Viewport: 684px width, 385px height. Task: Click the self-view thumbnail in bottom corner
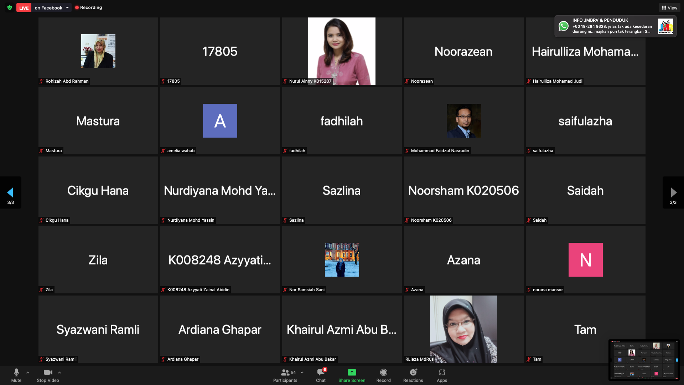tap(644, 360)
